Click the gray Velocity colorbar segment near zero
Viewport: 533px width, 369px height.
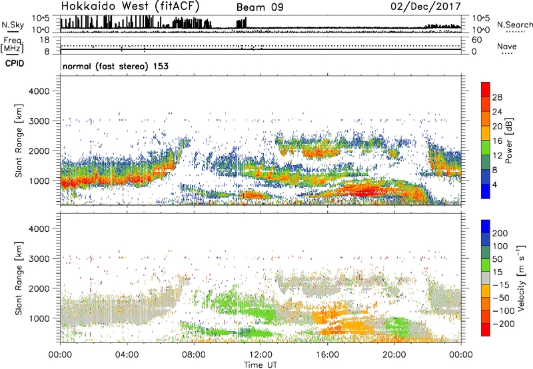click(x=486, y=278)
